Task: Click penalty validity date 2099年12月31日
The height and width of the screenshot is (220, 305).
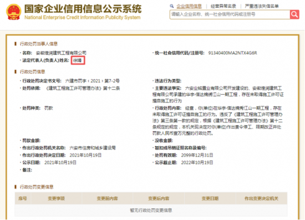Action: [197, 155]
